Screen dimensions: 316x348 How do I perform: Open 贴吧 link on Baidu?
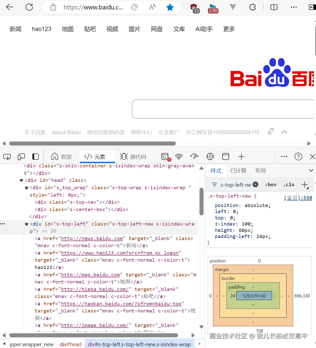point(90,29)
